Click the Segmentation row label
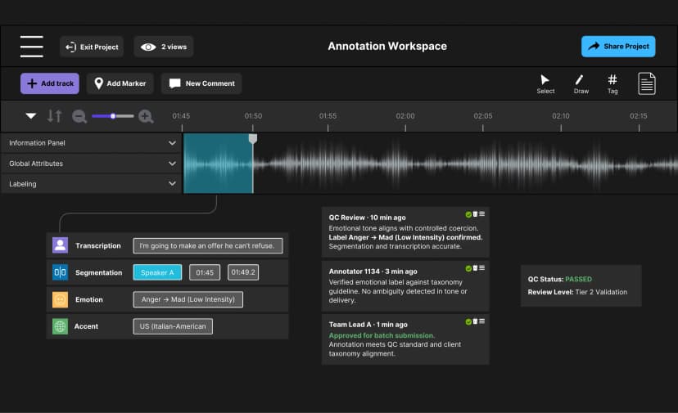The image size is (678, 413). [x=98, y=272]
